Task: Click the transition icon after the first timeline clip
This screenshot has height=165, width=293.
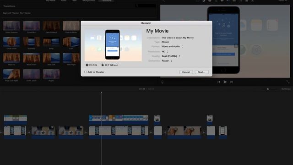Action: [x=29, y=132]
